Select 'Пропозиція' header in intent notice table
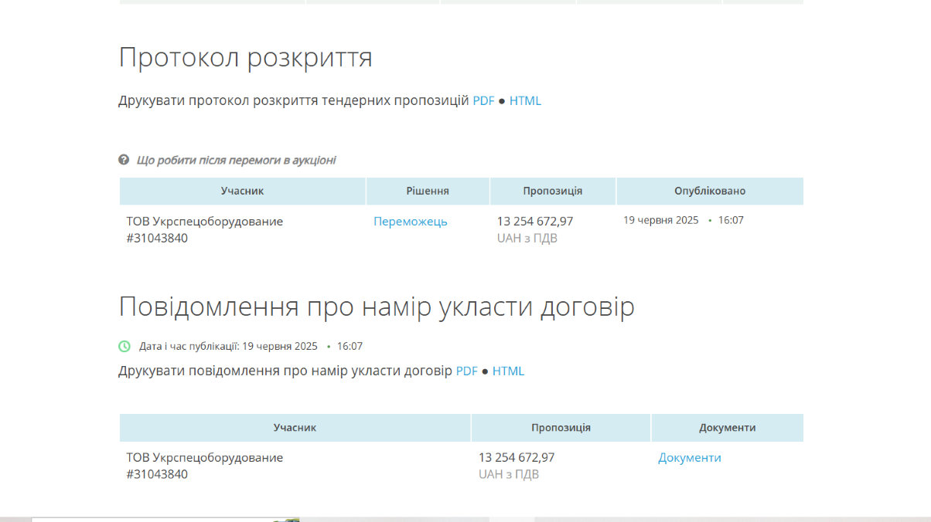This screenshot has height=522, width=931. click(561, 427)
